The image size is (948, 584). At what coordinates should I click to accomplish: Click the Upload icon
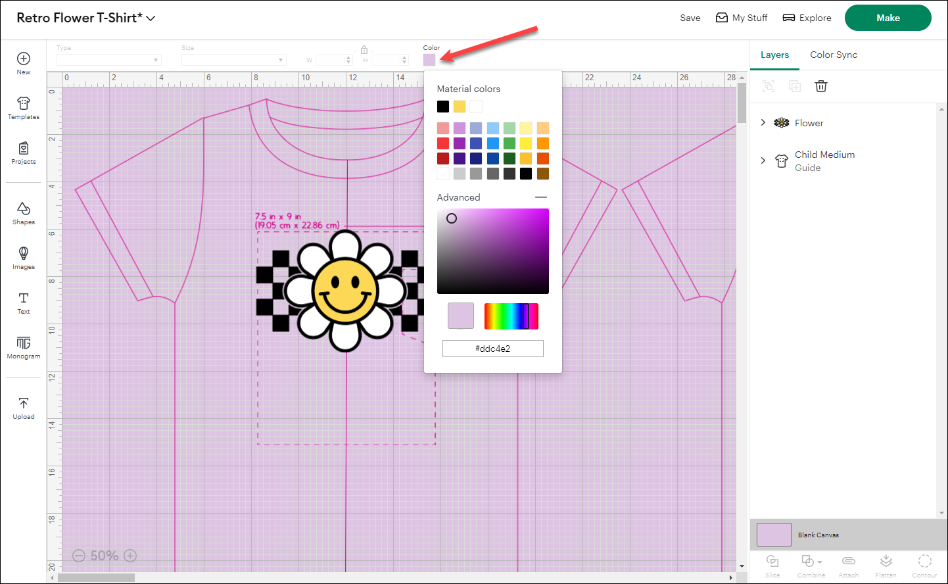pyautogui.click(x=24, y=403)
